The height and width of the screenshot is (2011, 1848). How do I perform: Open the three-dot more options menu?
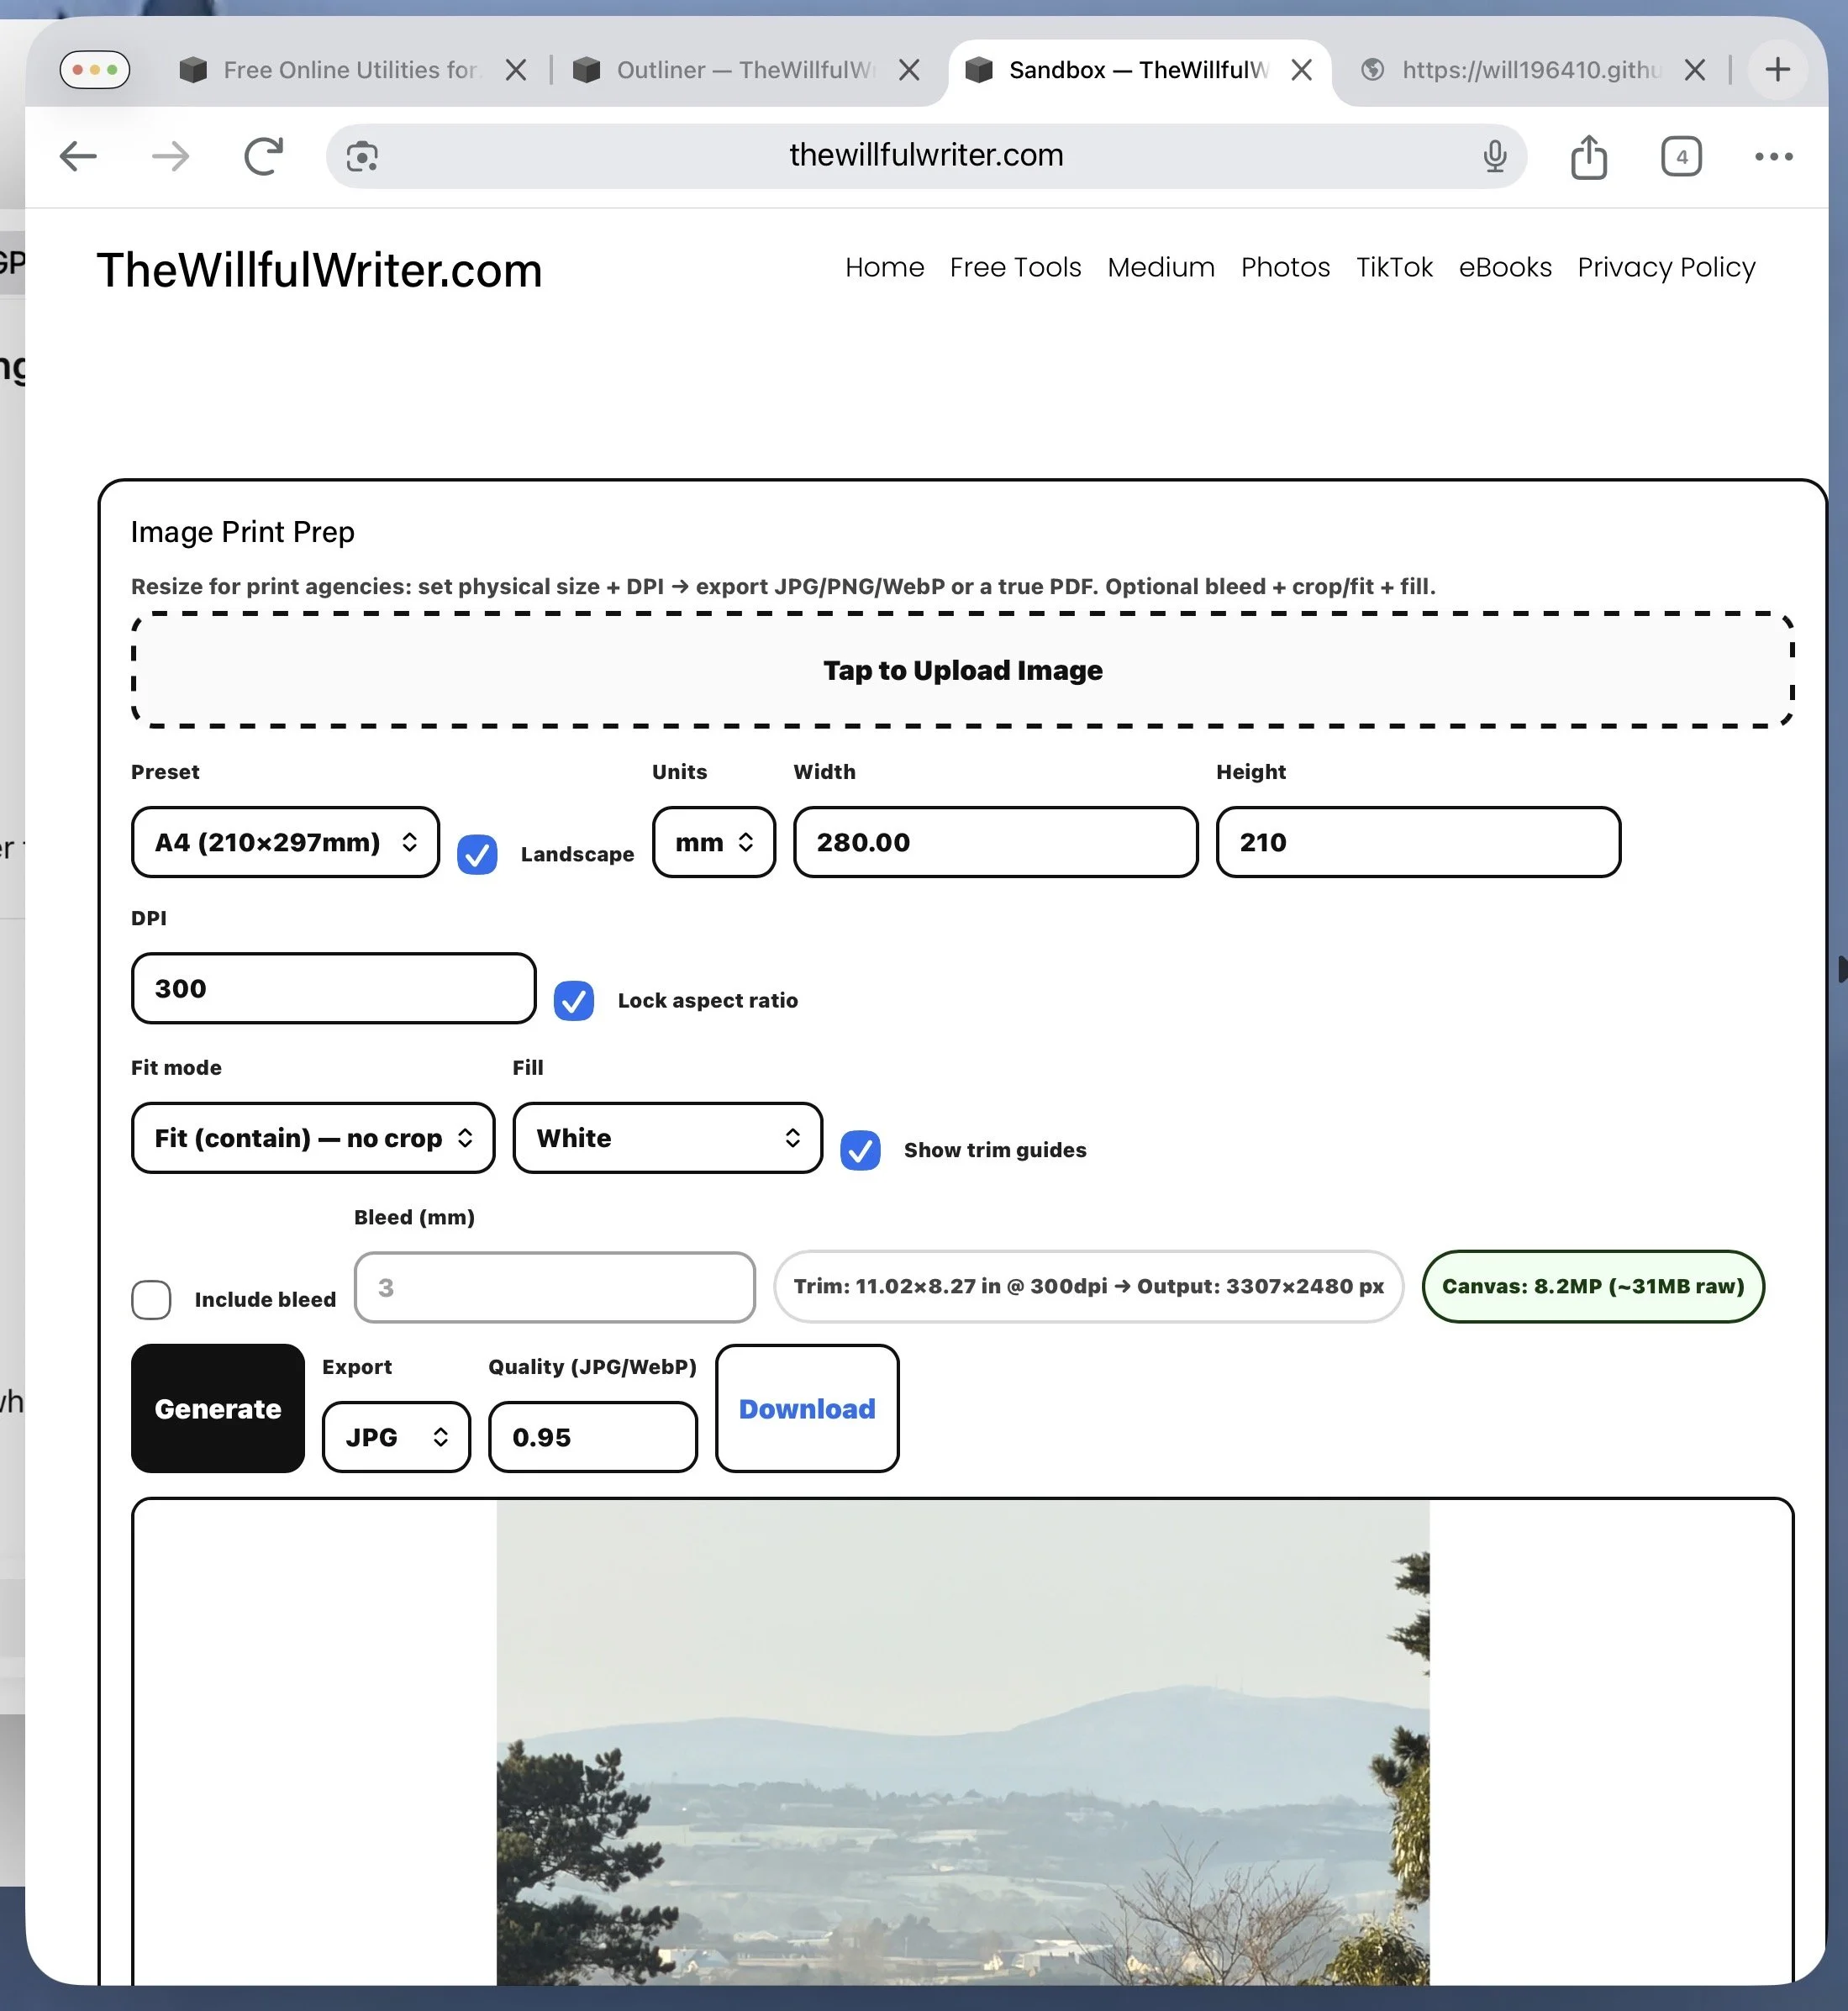pyautogui.click(x=1773, y=156)
